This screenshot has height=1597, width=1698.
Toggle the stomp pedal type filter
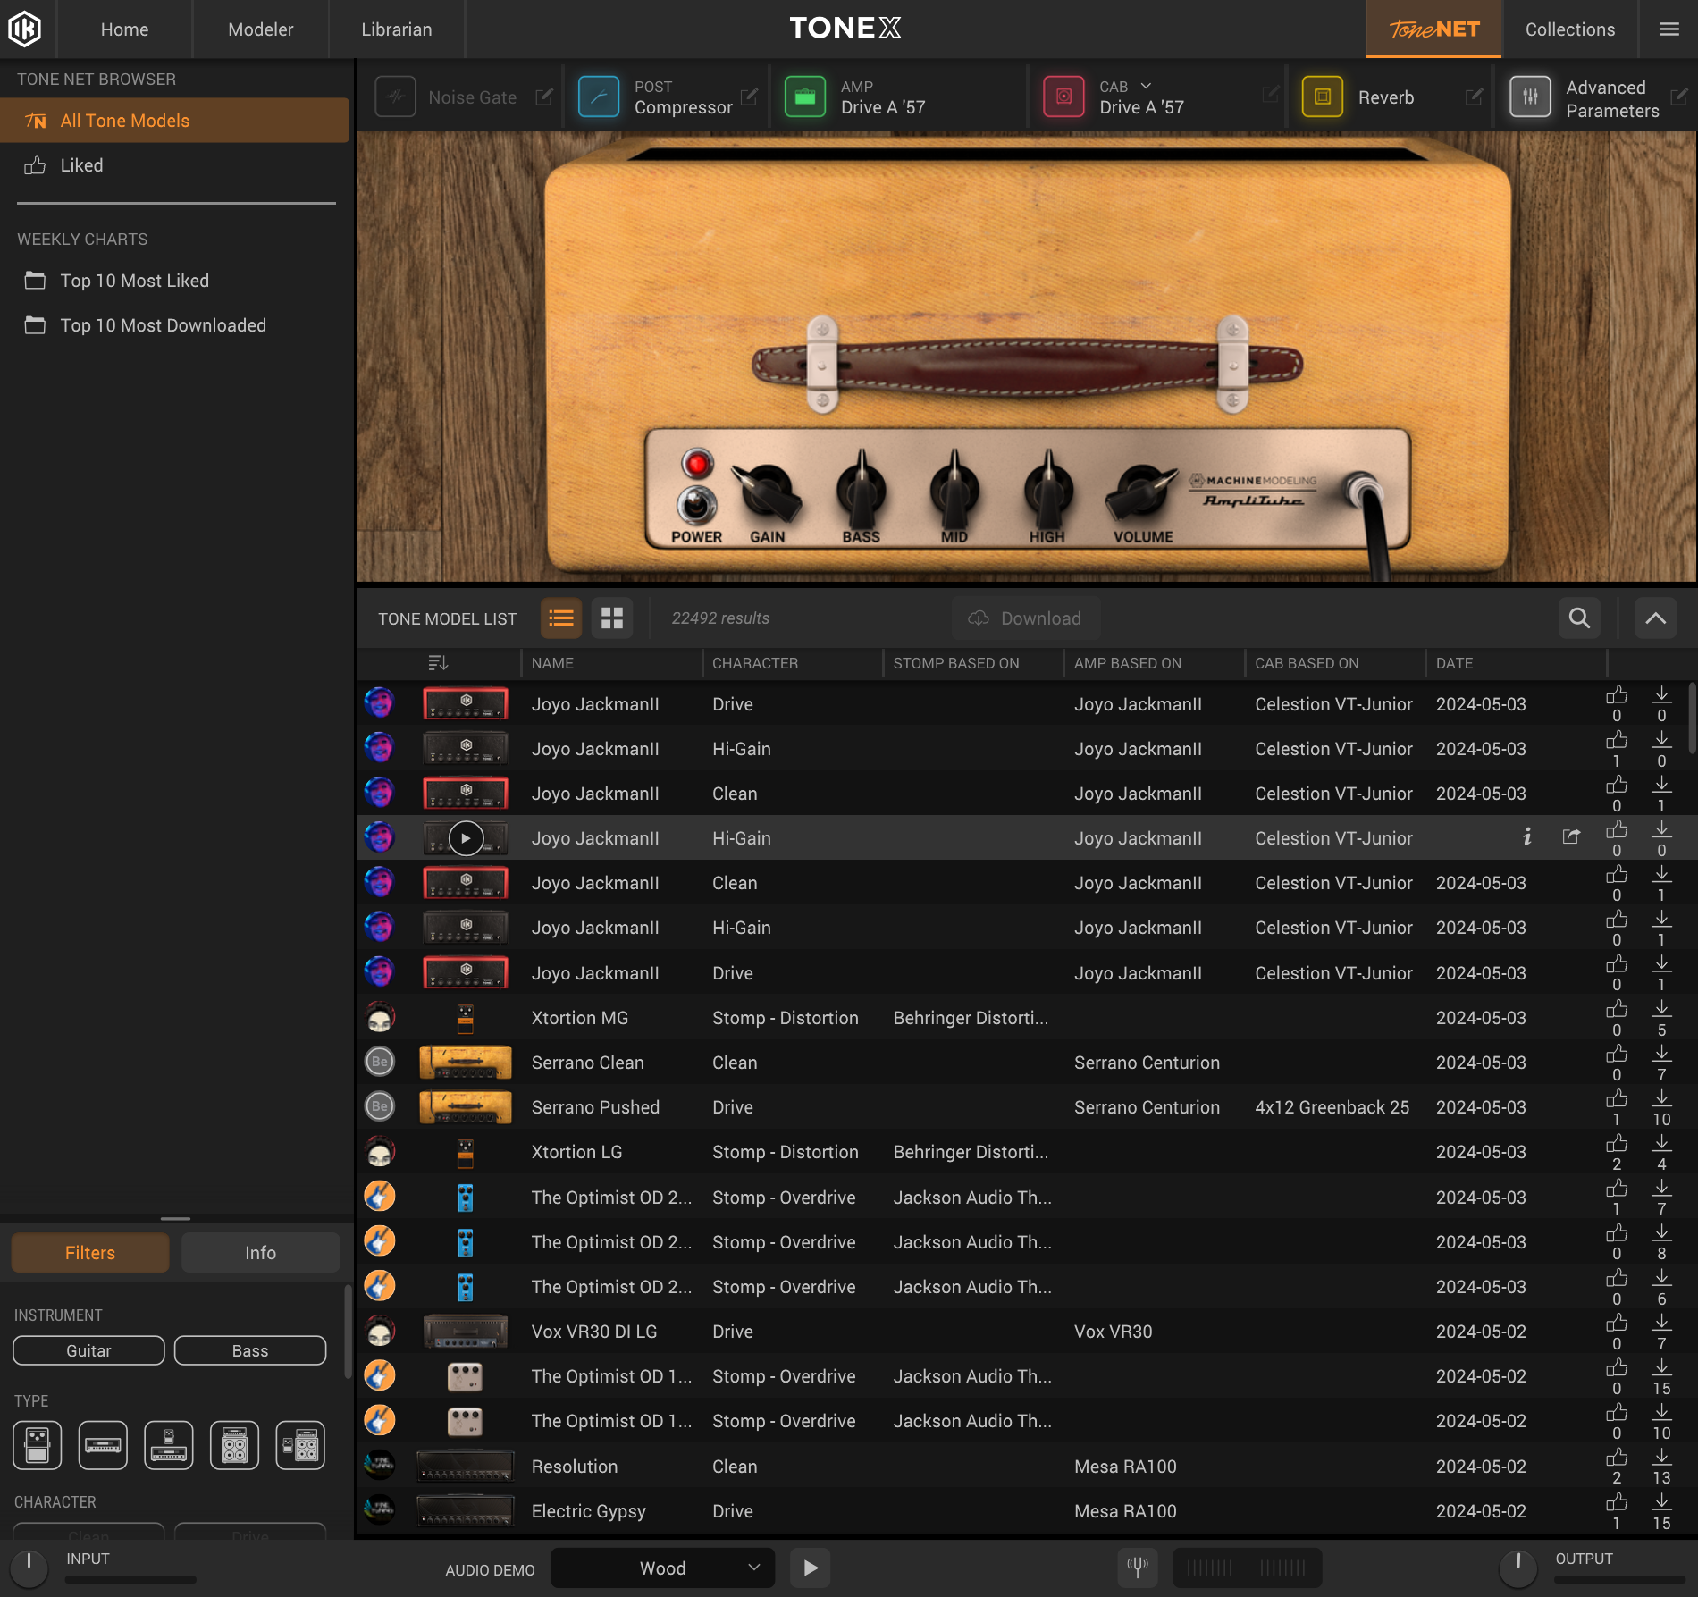(37, 1444)
